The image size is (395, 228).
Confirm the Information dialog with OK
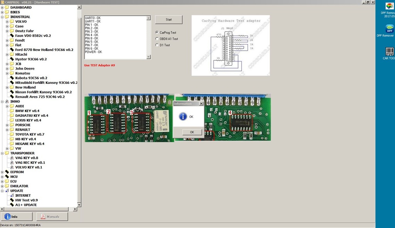coord(192,132)
